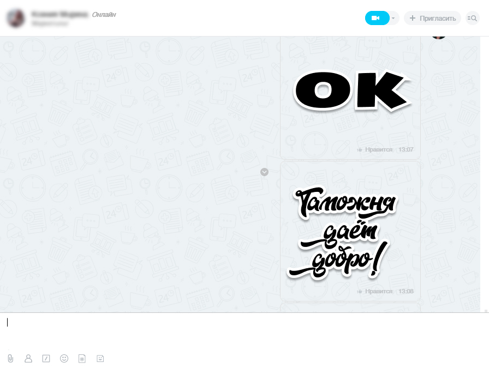
Task: Like the OK sticker via Нравится
Action: [x=375, y=149]
